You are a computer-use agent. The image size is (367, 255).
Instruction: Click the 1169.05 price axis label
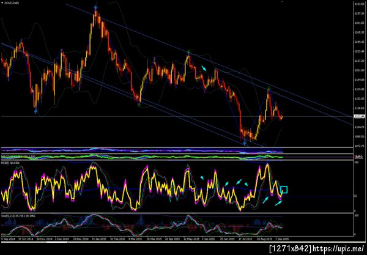click(360, 89)
